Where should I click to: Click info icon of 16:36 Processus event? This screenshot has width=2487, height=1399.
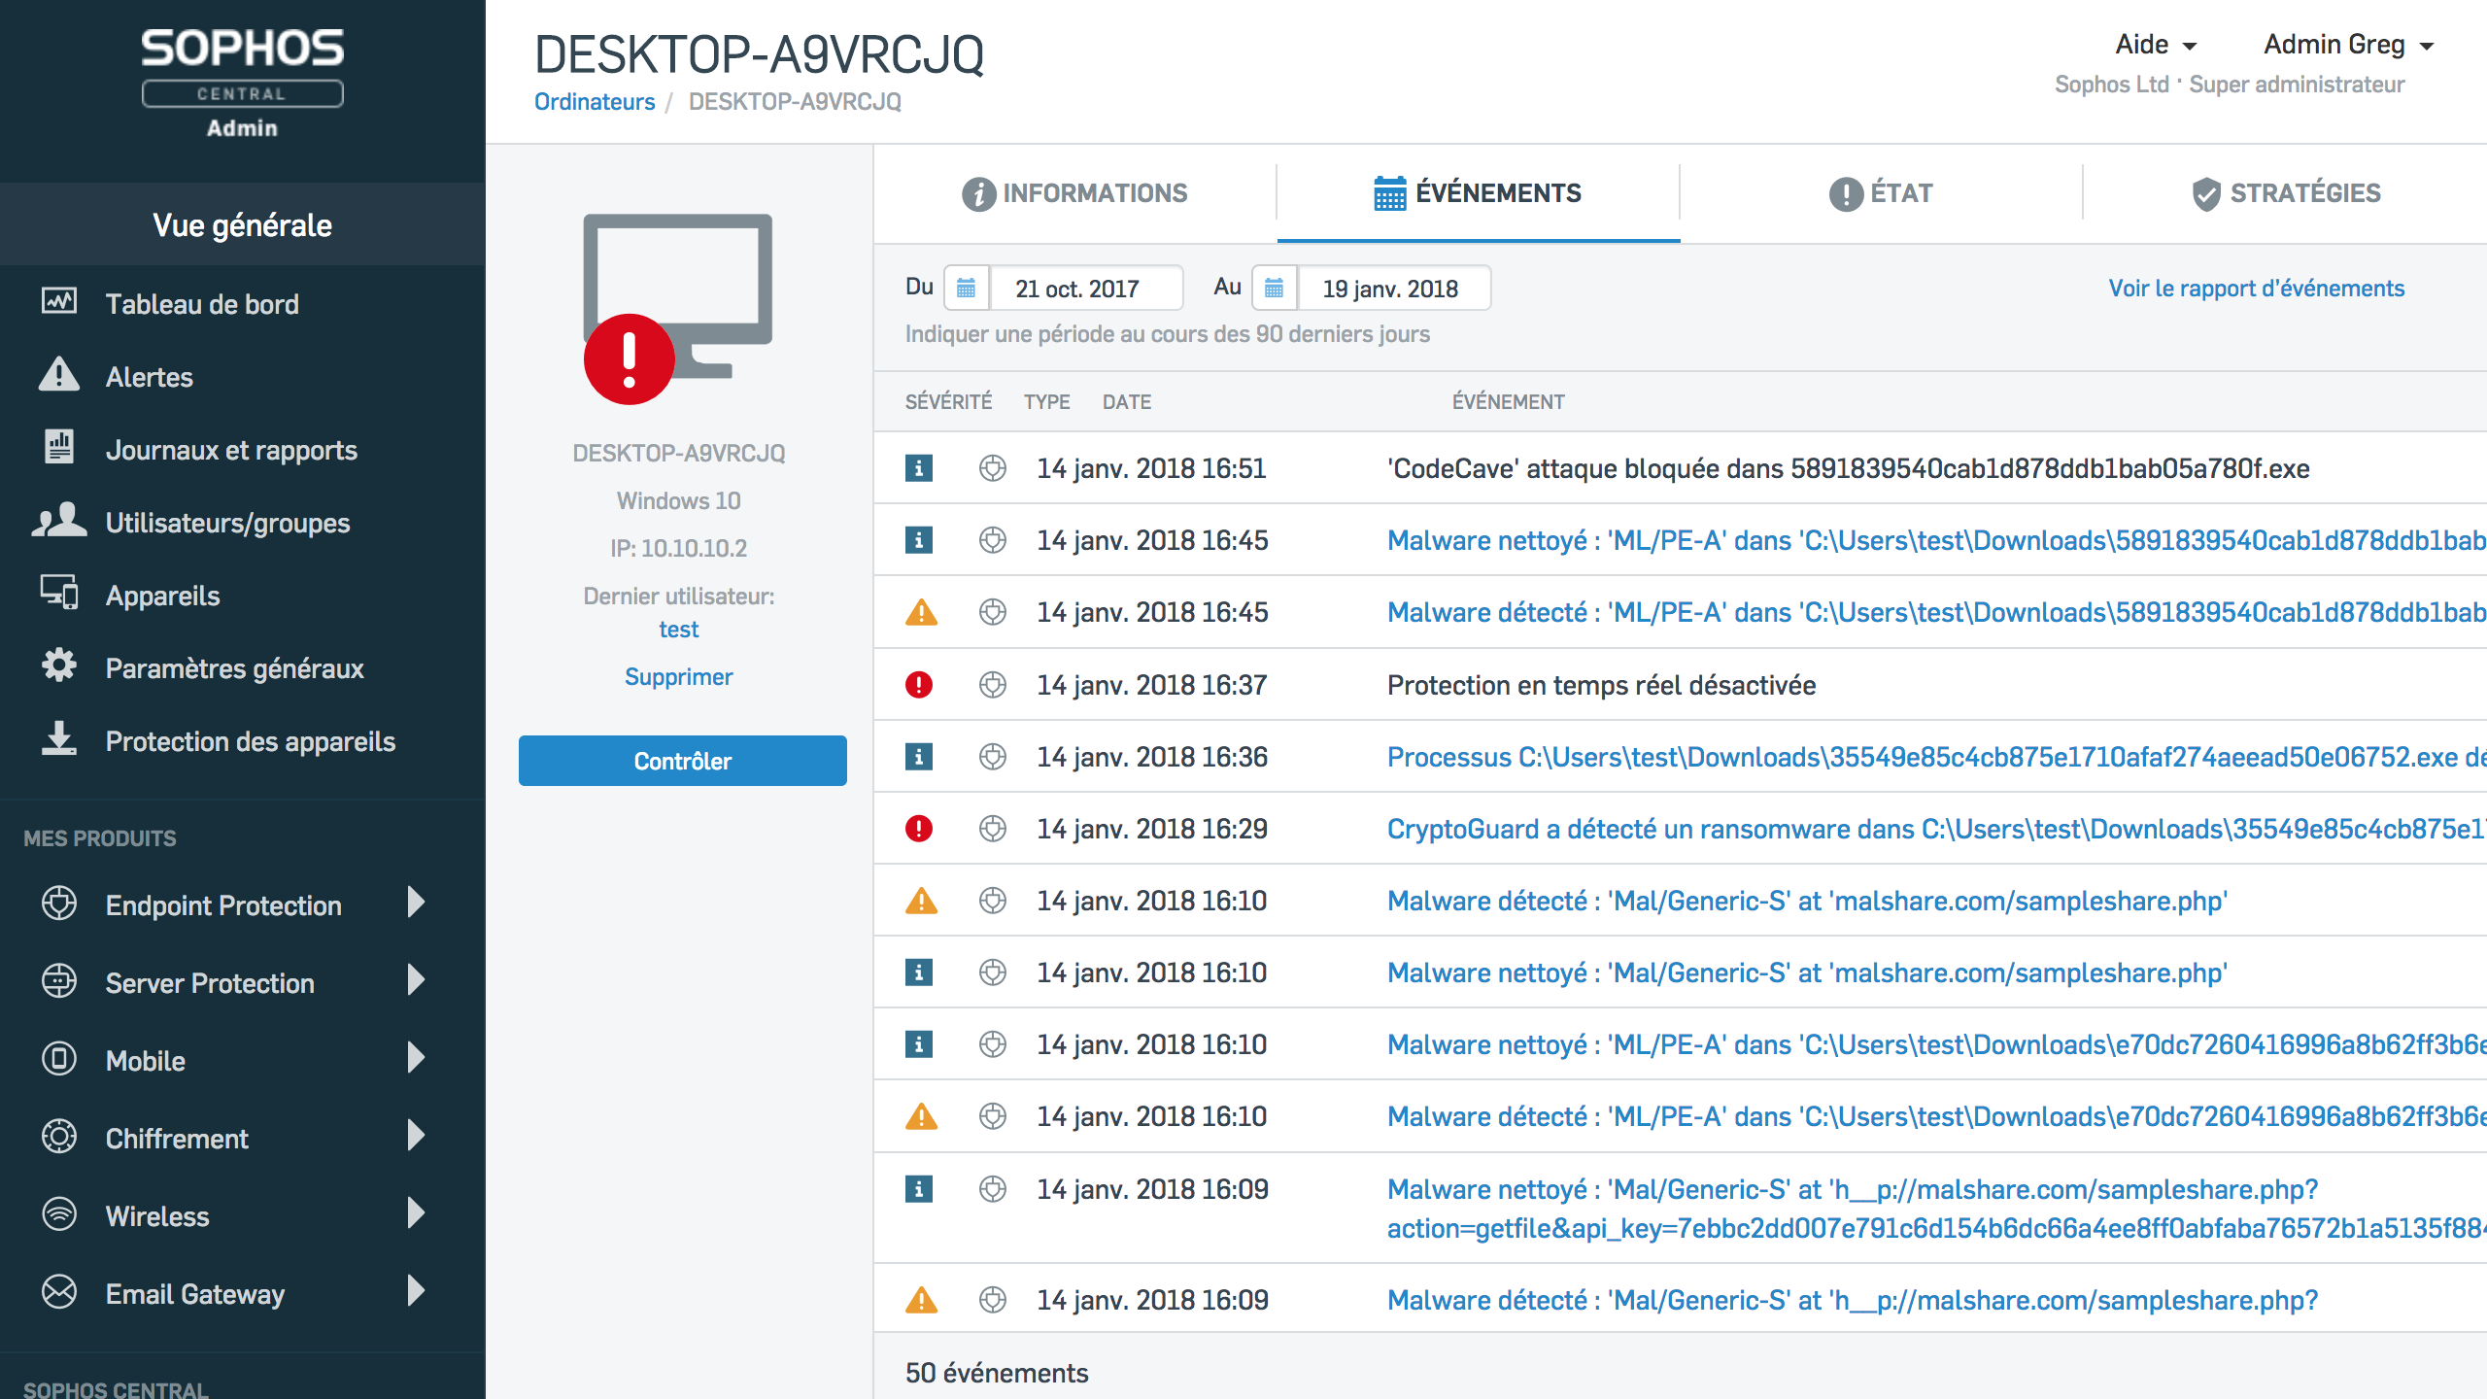pyautogui.click(x=919, y=757)
